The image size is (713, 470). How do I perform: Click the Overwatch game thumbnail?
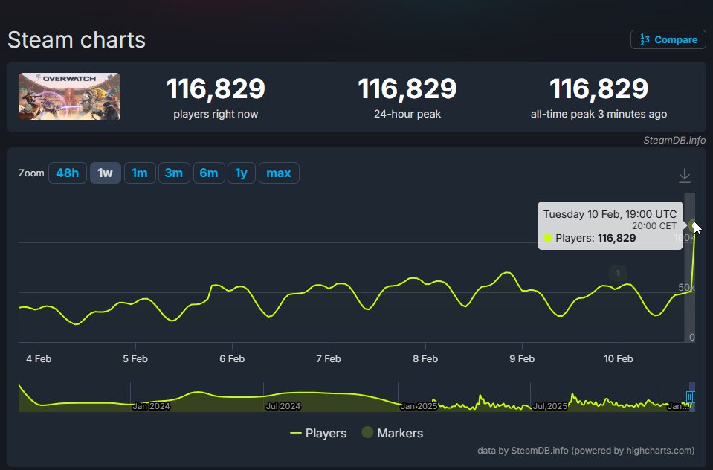[70, 97]
